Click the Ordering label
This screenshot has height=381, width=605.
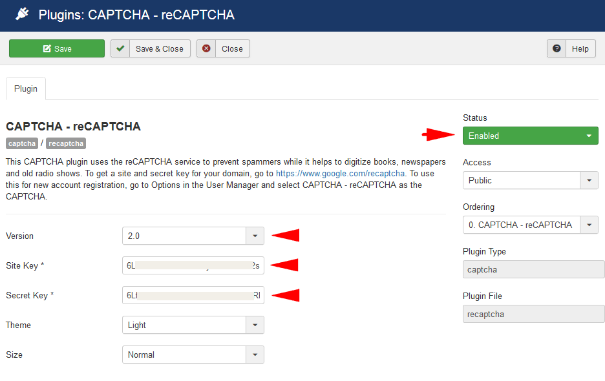click(x=478, y=207)
